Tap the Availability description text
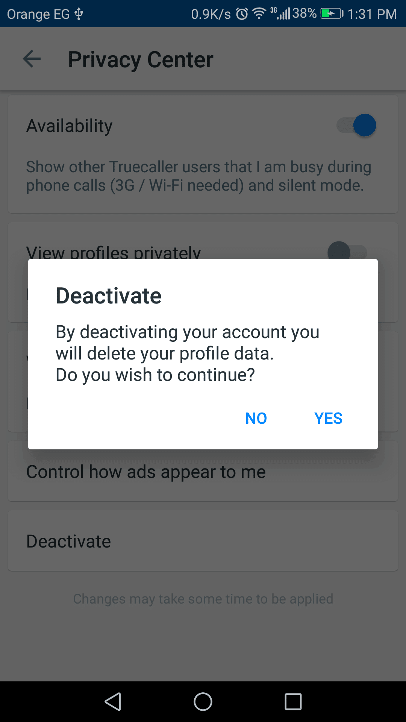The height and width of the screenshot is (722, 406). pyautogui.click(x=198, y=176)
